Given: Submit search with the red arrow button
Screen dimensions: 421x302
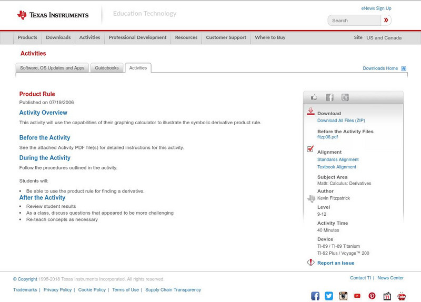Looking at the screenshot, I should pos(386,20).
